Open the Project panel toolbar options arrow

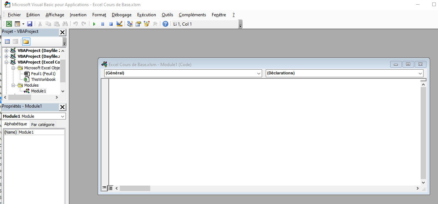tap(64, 42)
